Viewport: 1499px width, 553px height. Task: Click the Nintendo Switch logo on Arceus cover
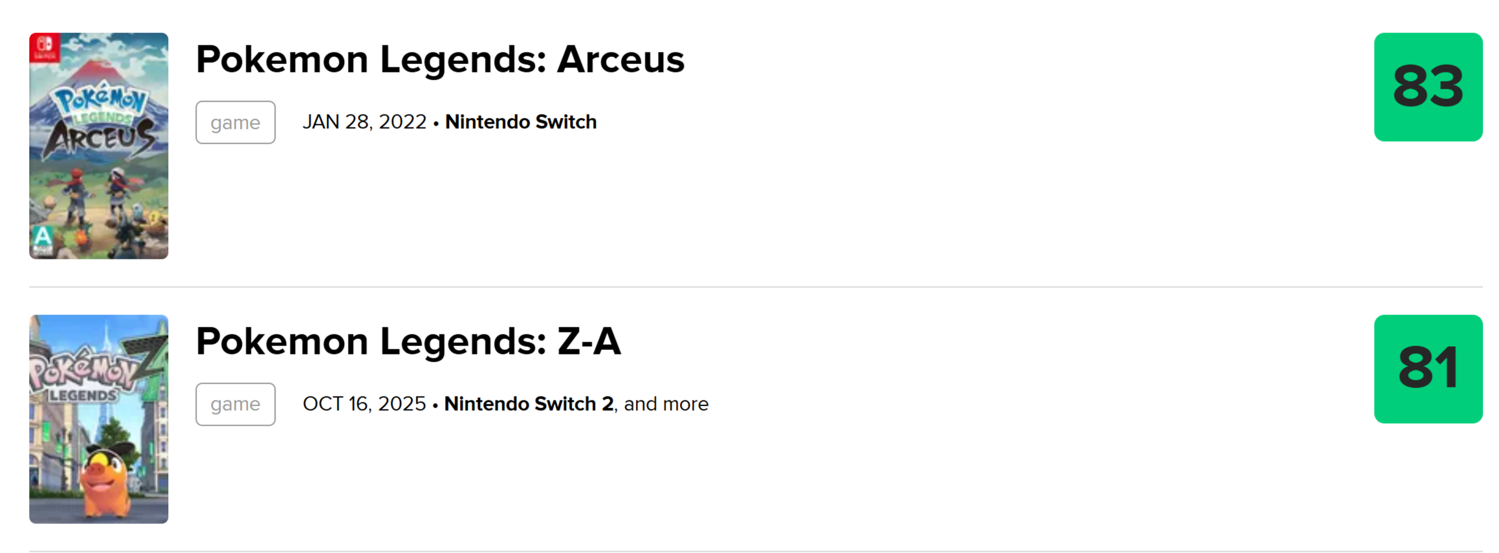coord(45,47)
